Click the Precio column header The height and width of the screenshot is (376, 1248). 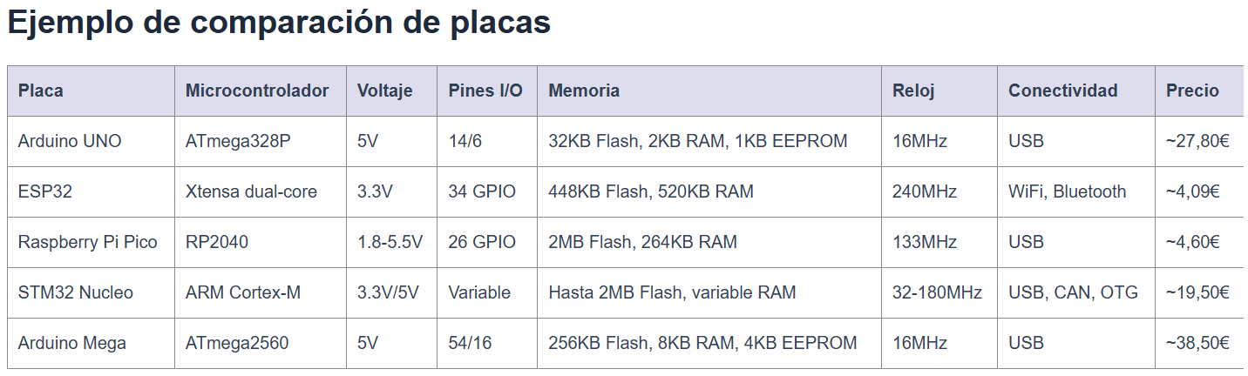pyautogui.click(x=1192, y=91)
